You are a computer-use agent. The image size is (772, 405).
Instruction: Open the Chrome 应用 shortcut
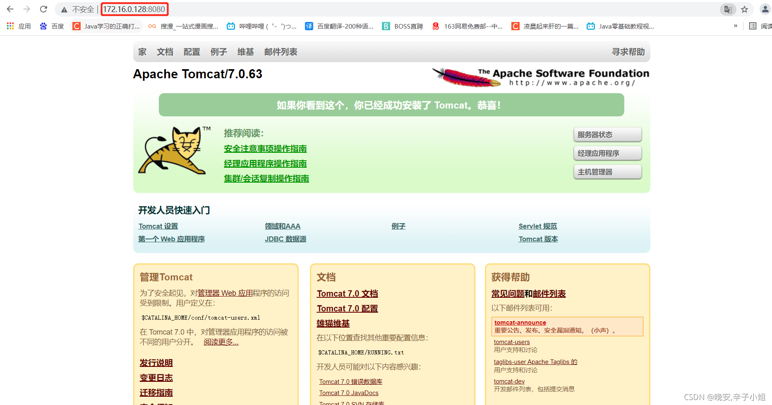19,26
